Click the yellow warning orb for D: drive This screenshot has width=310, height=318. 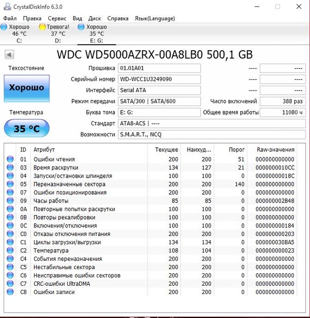click(42, 27)
